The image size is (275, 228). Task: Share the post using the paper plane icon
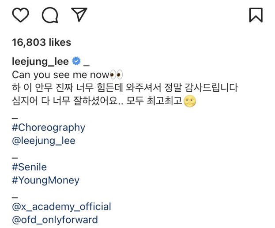[79, 15]
